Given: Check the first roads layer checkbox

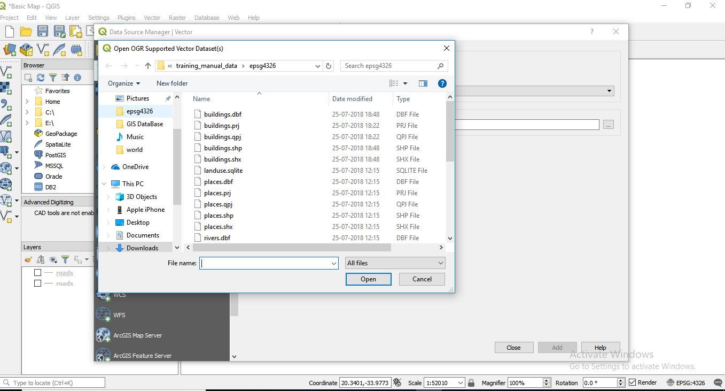Looking at the screenshot, I should click(x=37, y=273).
